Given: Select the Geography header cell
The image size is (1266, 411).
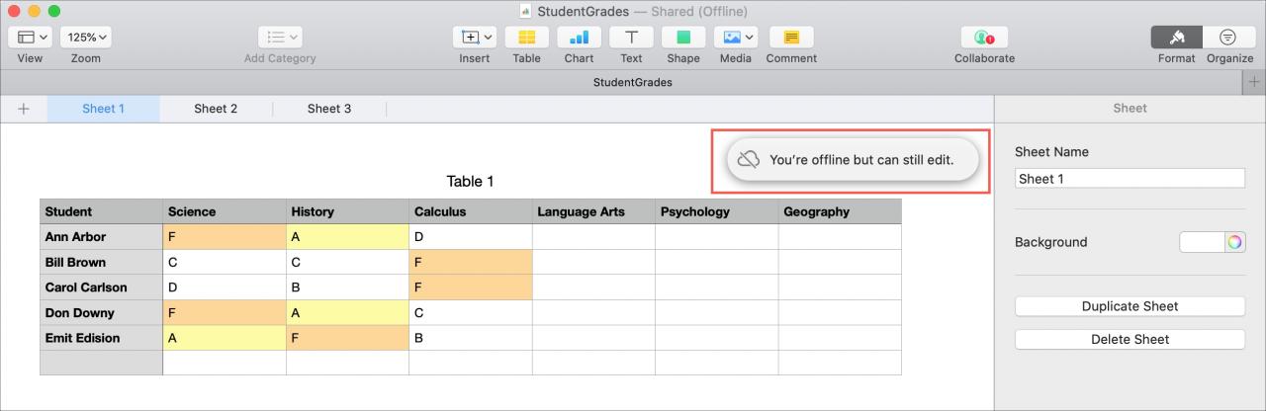Looking at the screenshot, I should [840, 211].
